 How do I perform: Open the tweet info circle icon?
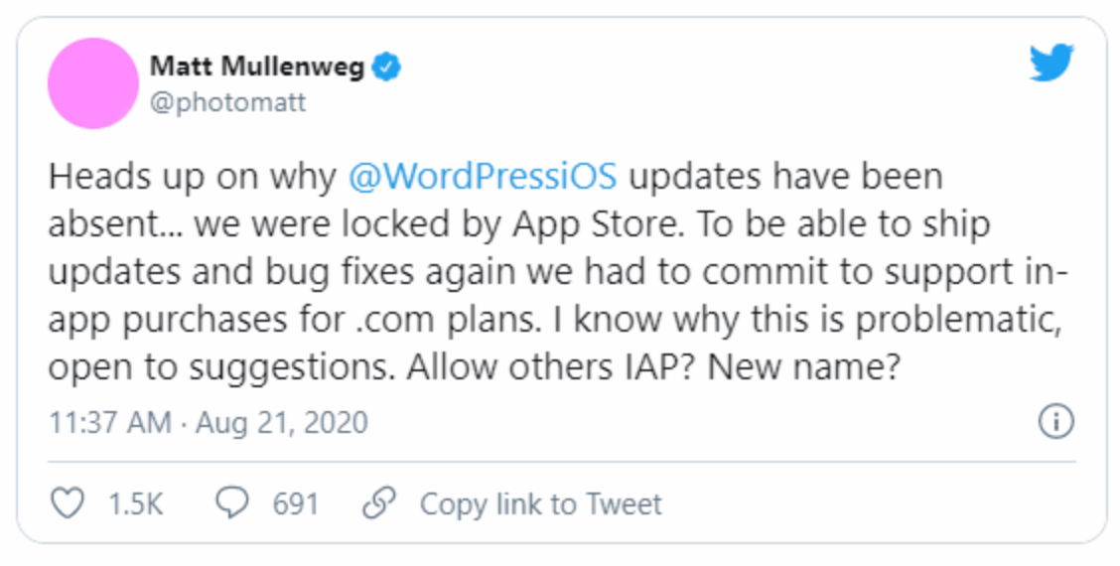(1055, 421)
